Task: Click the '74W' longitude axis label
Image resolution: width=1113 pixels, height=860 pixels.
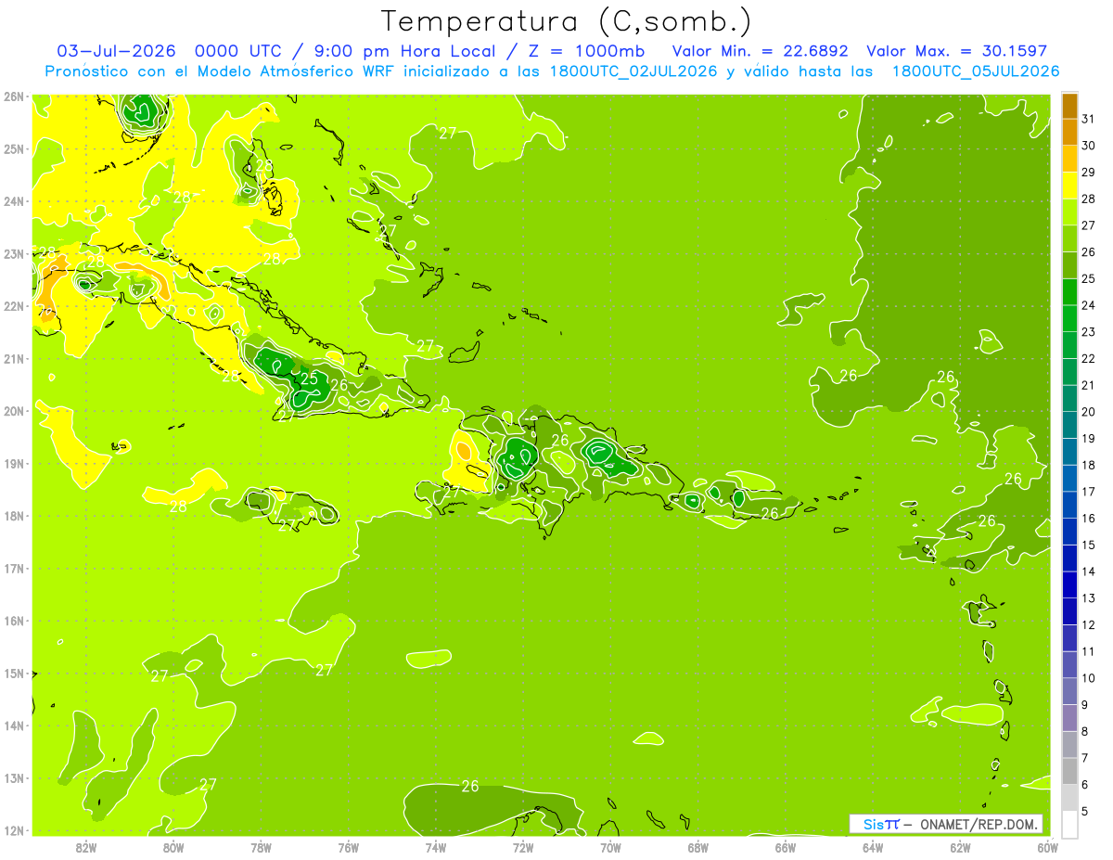Action: tap(436, 847)
